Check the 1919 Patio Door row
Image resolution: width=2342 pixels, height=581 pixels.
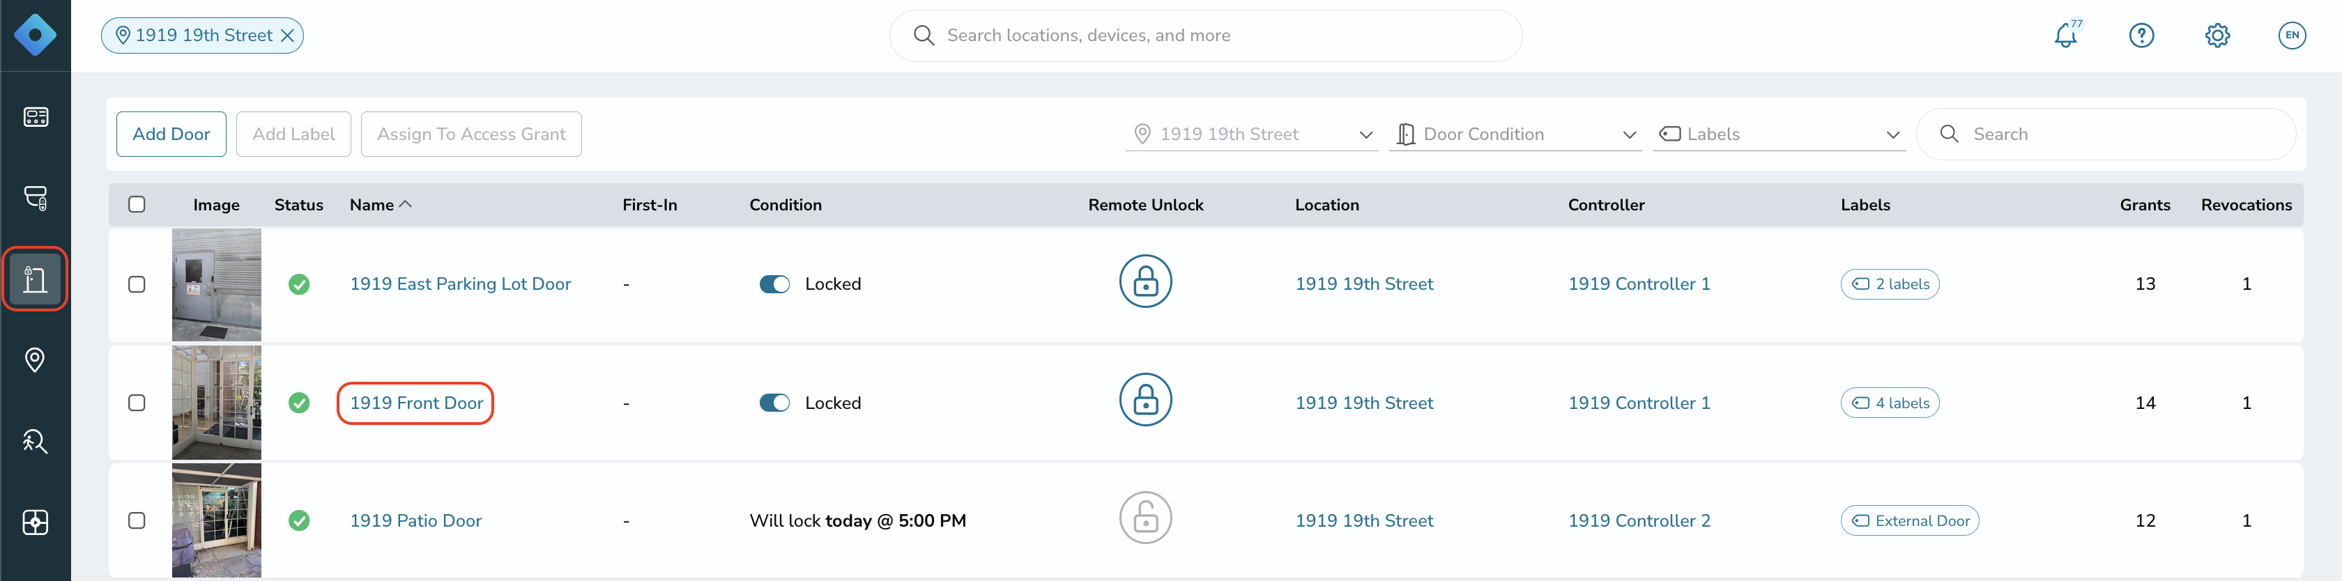click(x=137, y=521)
